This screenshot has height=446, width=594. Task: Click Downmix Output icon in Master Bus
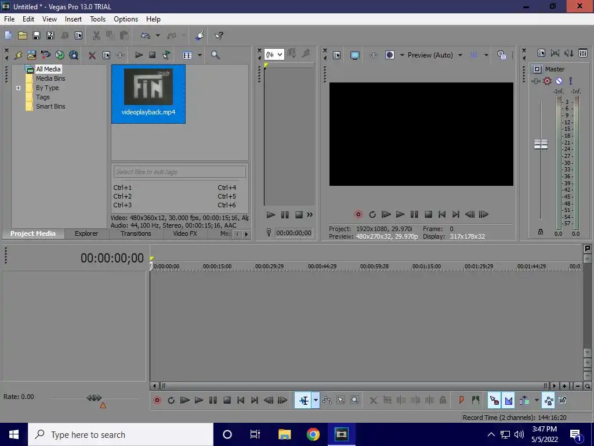[x=555, y=53]
